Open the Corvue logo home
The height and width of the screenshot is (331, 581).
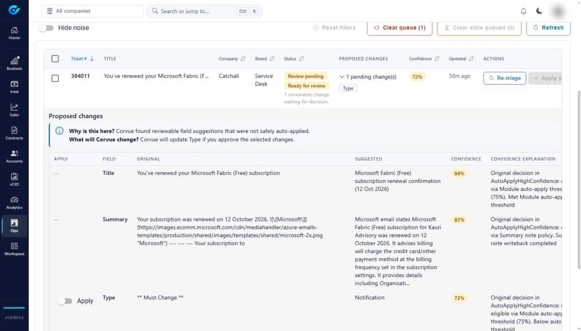(14, 10)
